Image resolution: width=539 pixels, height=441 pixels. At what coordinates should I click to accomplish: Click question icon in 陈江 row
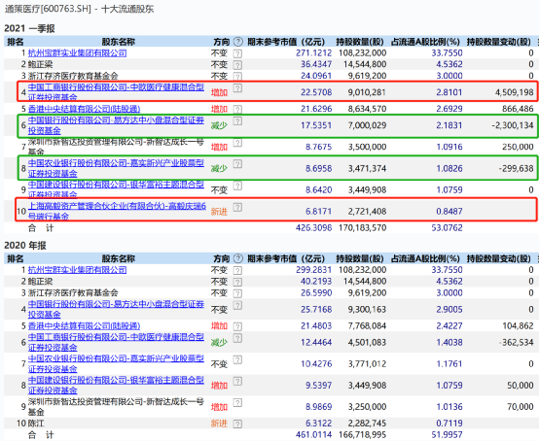pyautogui.click(x=237, y=424)
